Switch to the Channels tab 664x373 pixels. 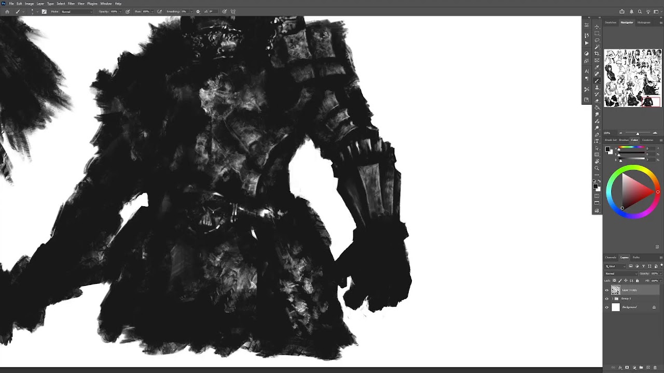611,257
